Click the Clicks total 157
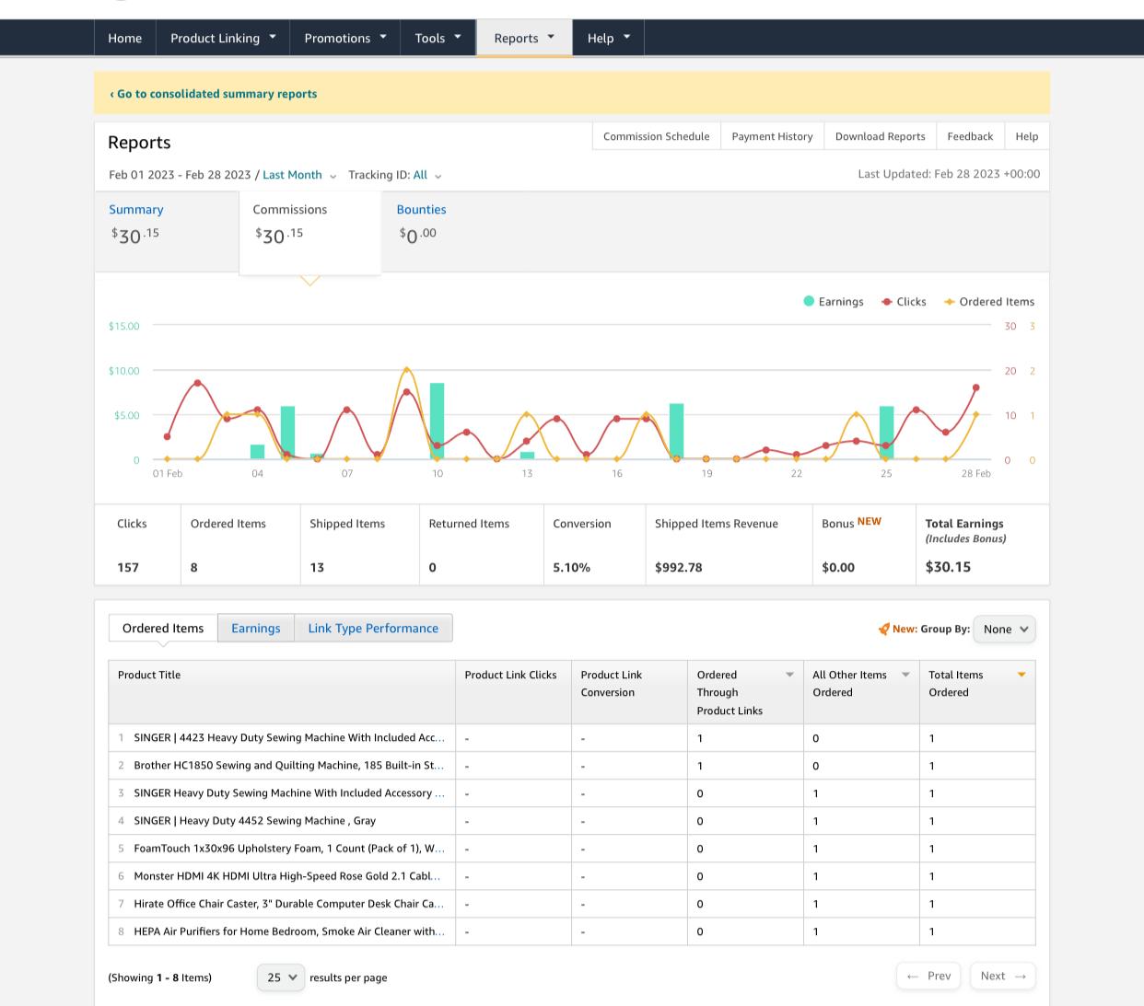The image size is (1144, 1006). click(x=128, y=568)
